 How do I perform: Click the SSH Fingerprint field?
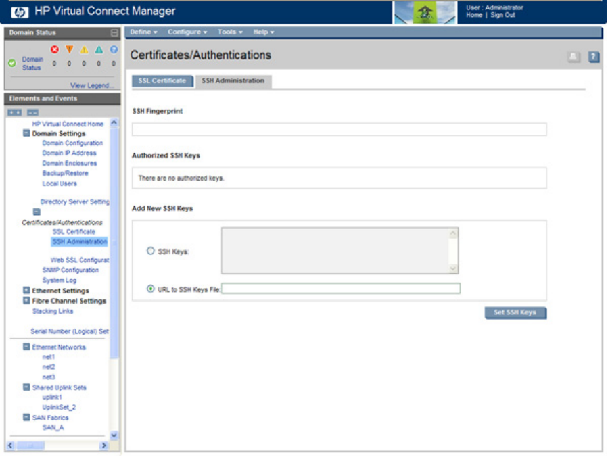(340, 130)
